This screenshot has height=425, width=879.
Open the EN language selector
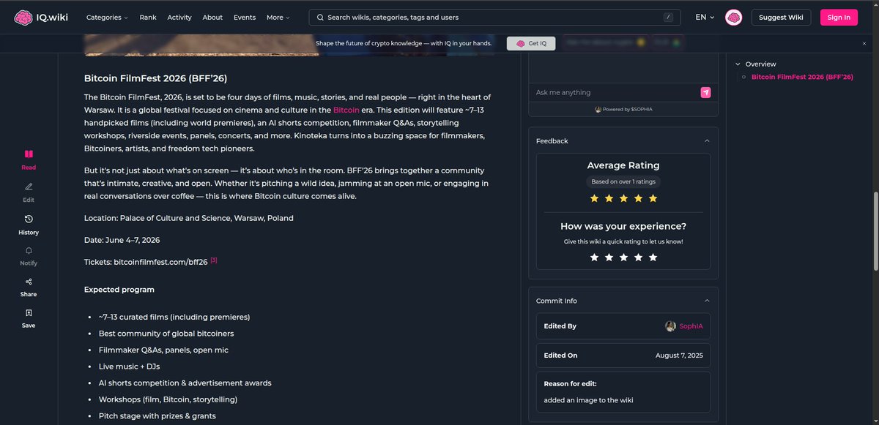coord(705,18)
